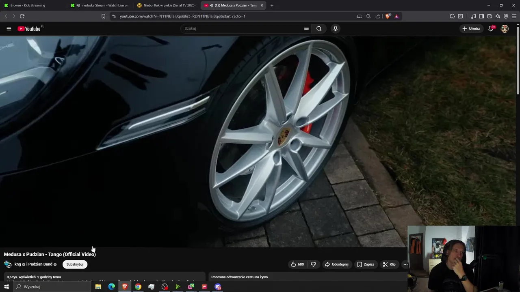Click the Udostępnij share button
The image size is (520, 292).
(336, 264)
